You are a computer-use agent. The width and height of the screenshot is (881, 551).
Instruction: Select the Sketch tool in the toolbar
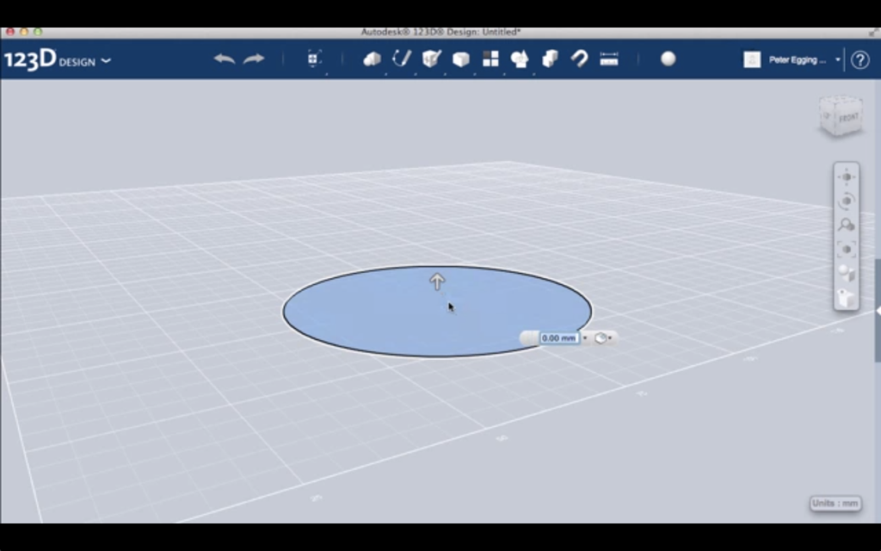coord(401,59)
